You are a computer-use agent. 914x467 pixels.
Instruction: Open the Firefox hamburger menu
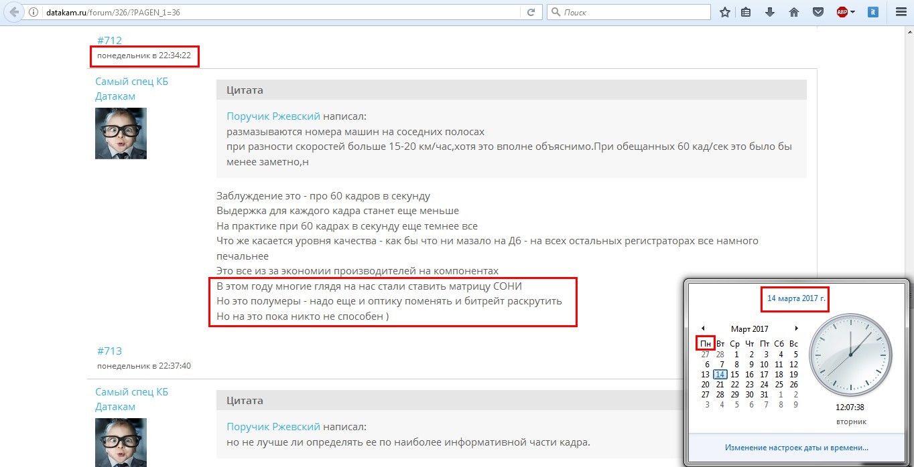(901, 12)
